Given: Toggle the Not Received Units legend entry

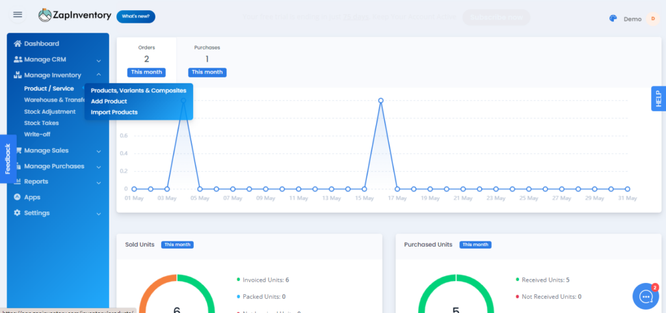Looking at the screenshot, I should [x=549, y=297].
